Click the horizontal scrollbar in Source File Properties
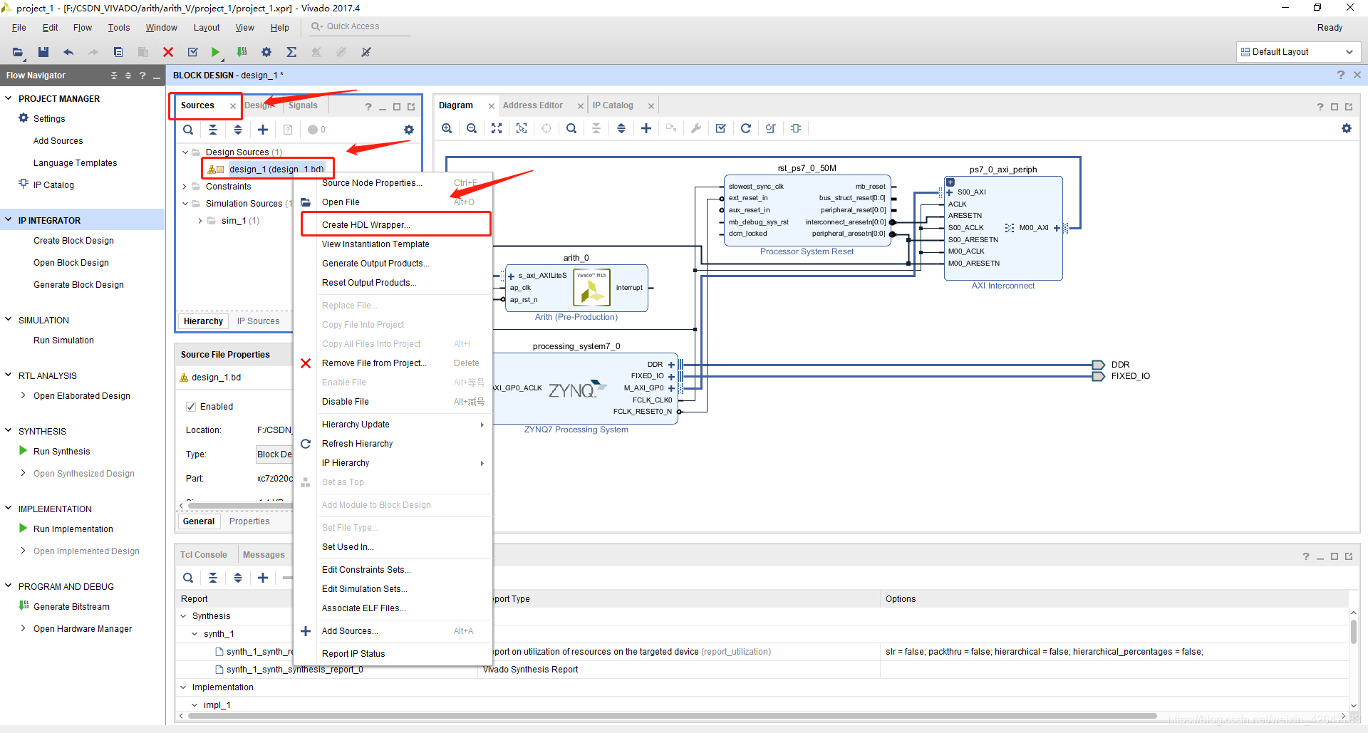1368x733 pixels. (239, 505)
